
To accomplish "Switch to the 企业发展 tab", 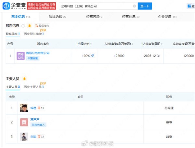I will (167, 17).
